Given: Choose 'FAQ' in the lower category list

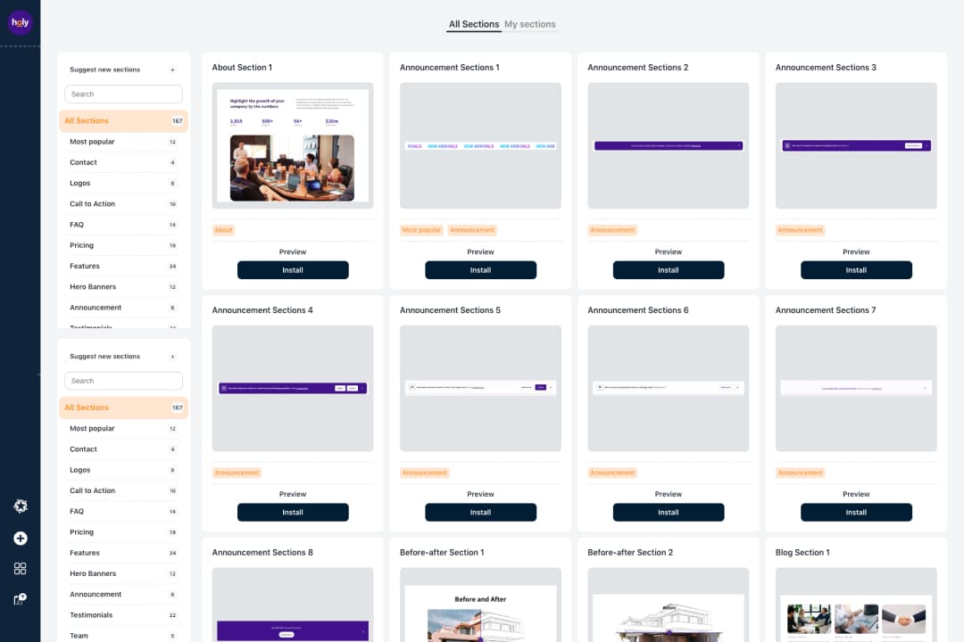Looking at the screenshot, I should click(123, 511).
